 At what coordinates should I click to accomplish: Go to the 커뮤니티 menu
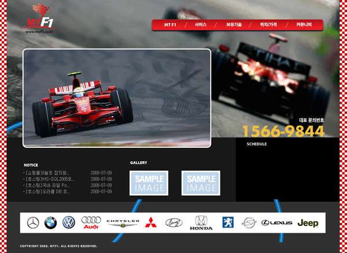[x=304, y=25]
